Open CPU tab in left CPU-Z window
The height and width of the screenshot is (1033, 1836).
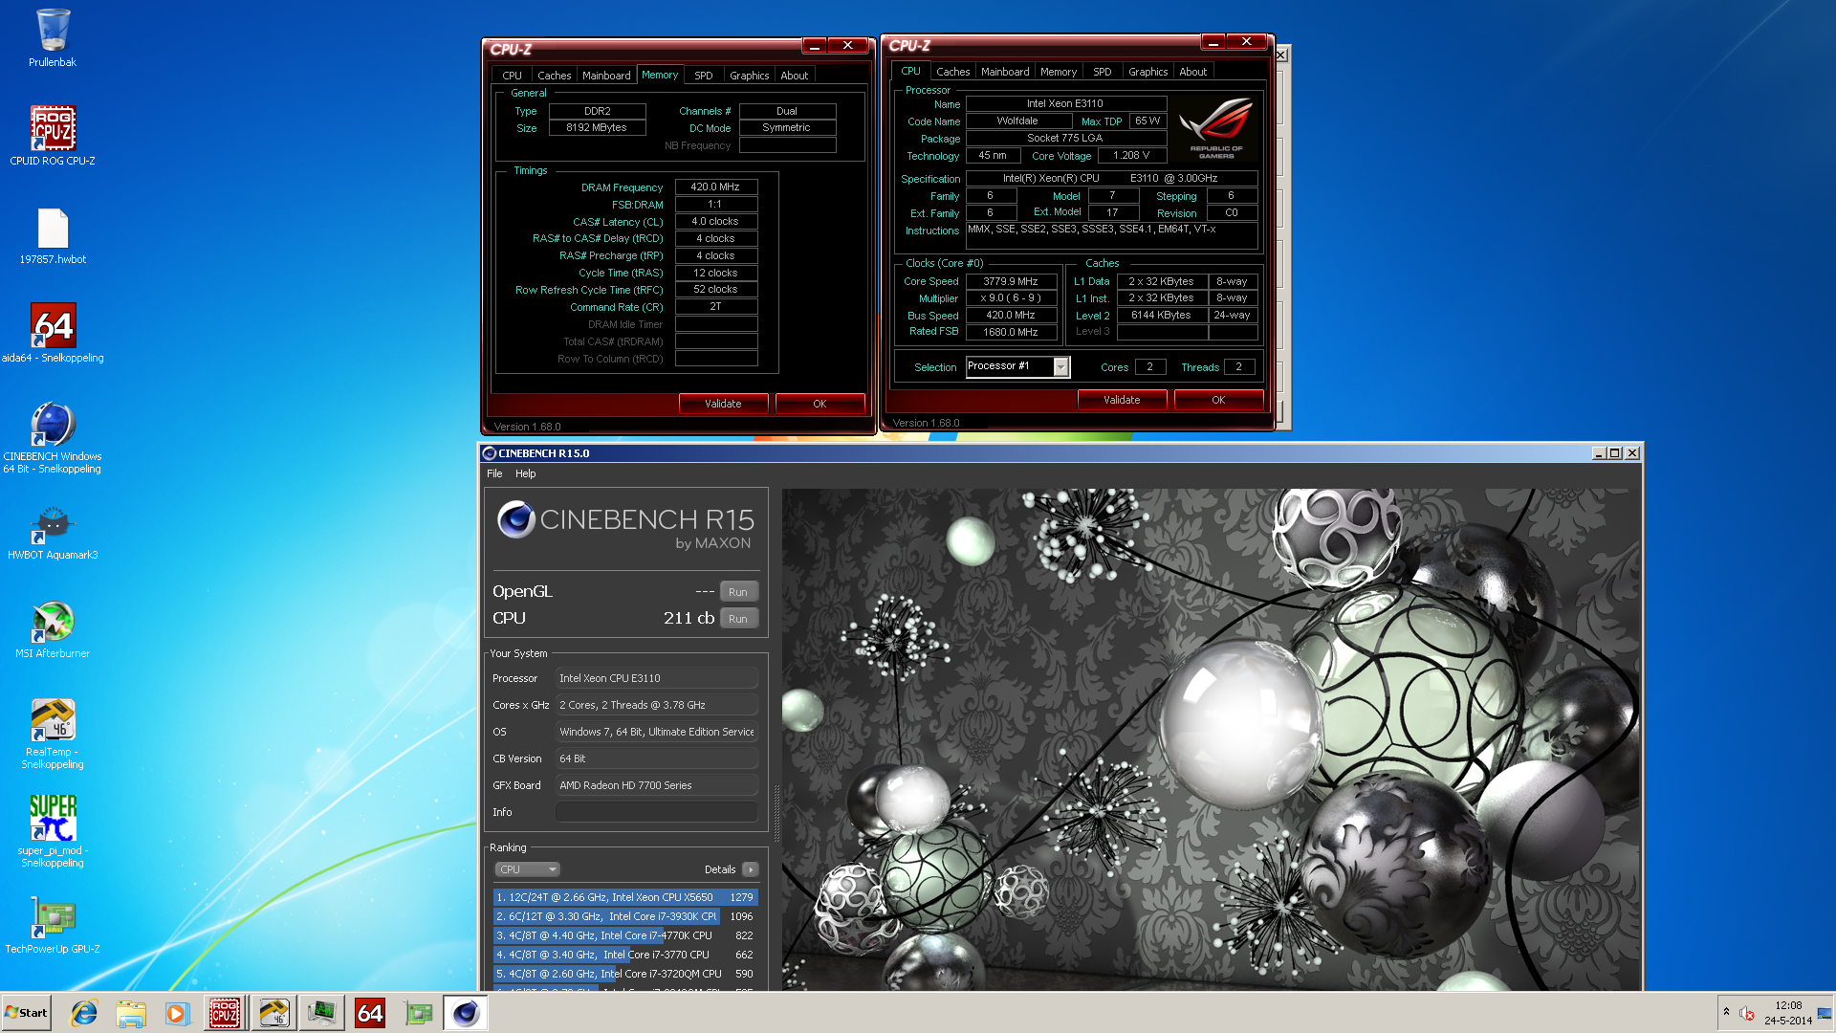click(x=513, y=76)
